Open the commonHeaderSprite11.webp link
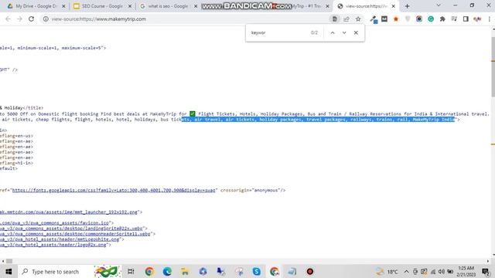495x278 pixels. click(x=75, y=234)
